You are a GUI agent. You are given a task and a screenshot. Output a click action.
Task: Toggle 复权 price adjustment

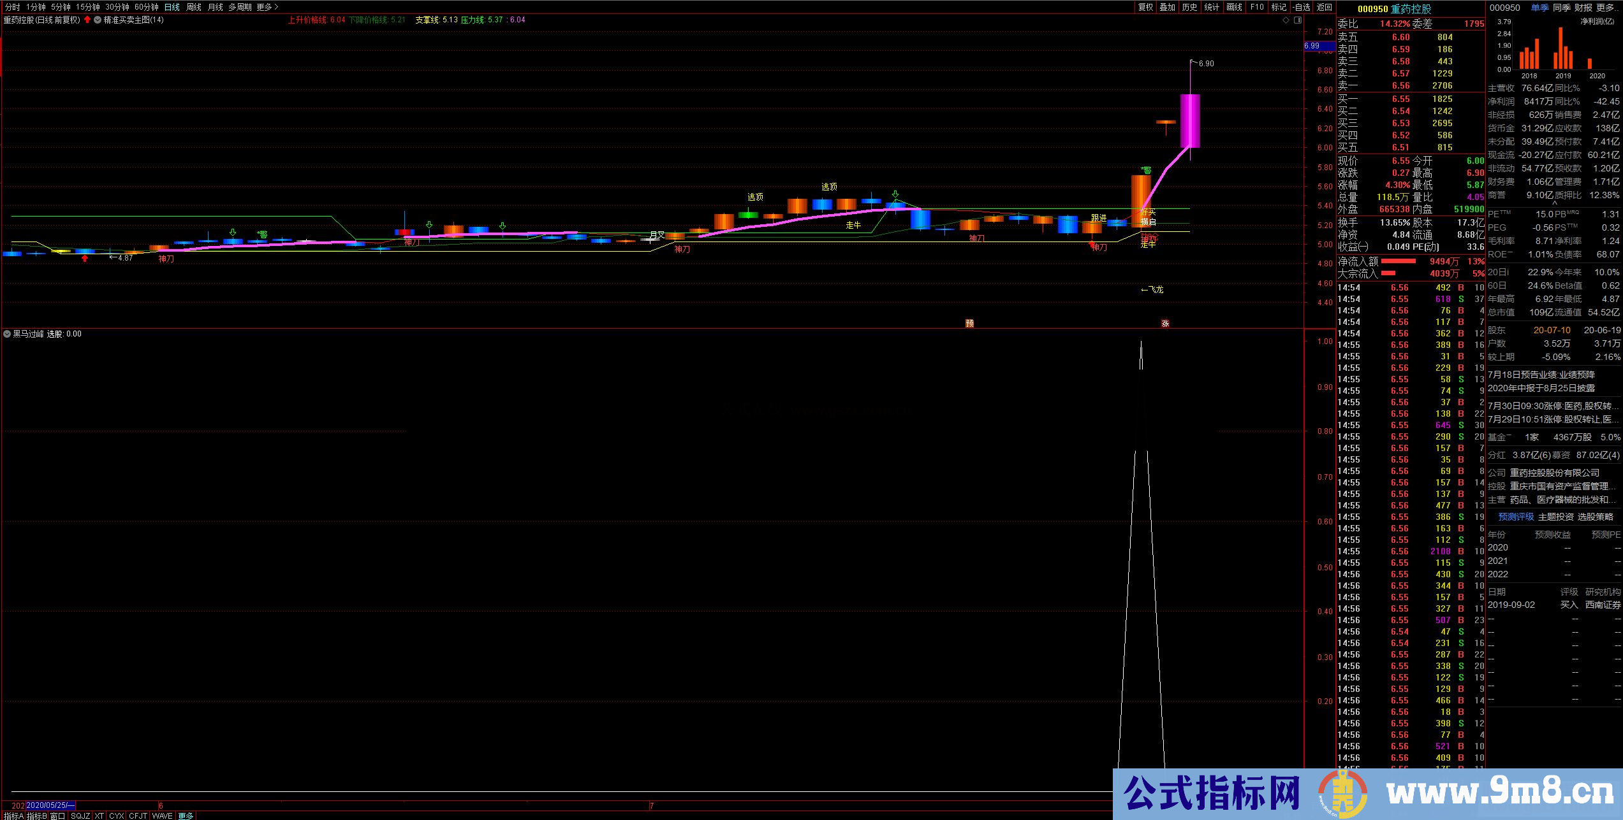pos(1145,7)
